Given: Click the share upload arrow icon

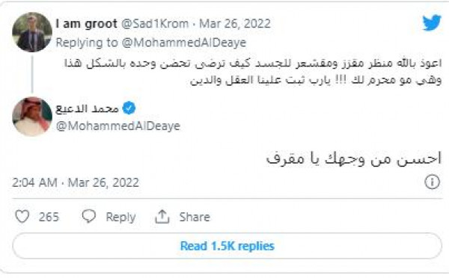Looking at the screenshot, I should click(x=162, y=217).
